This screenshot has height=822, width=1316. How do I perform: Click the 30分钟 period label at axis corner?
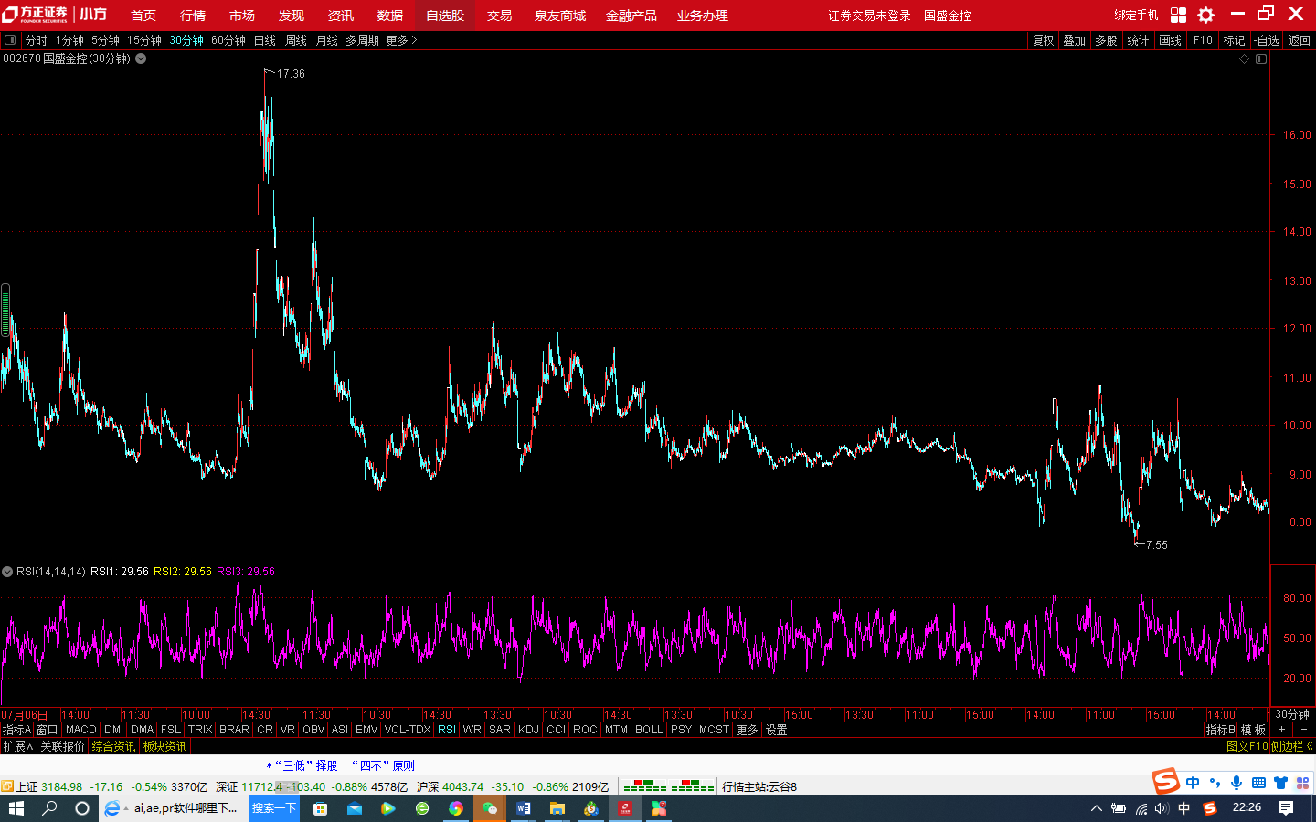[x=1292, y=714]
